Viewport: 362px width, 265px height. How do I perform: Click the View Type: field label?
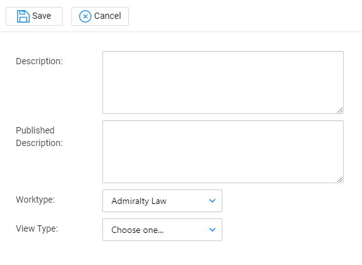37,228
